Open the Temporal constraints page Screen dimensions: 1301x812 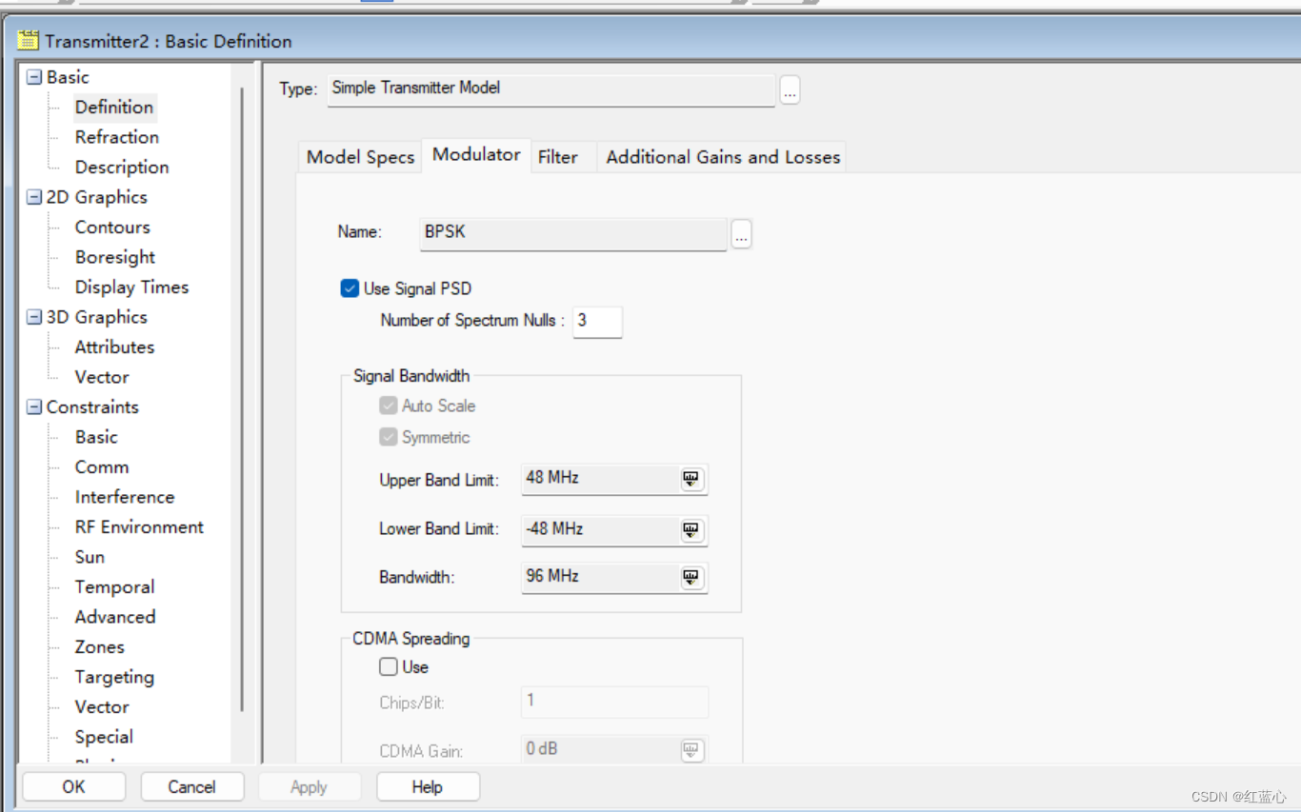point(114,586)
